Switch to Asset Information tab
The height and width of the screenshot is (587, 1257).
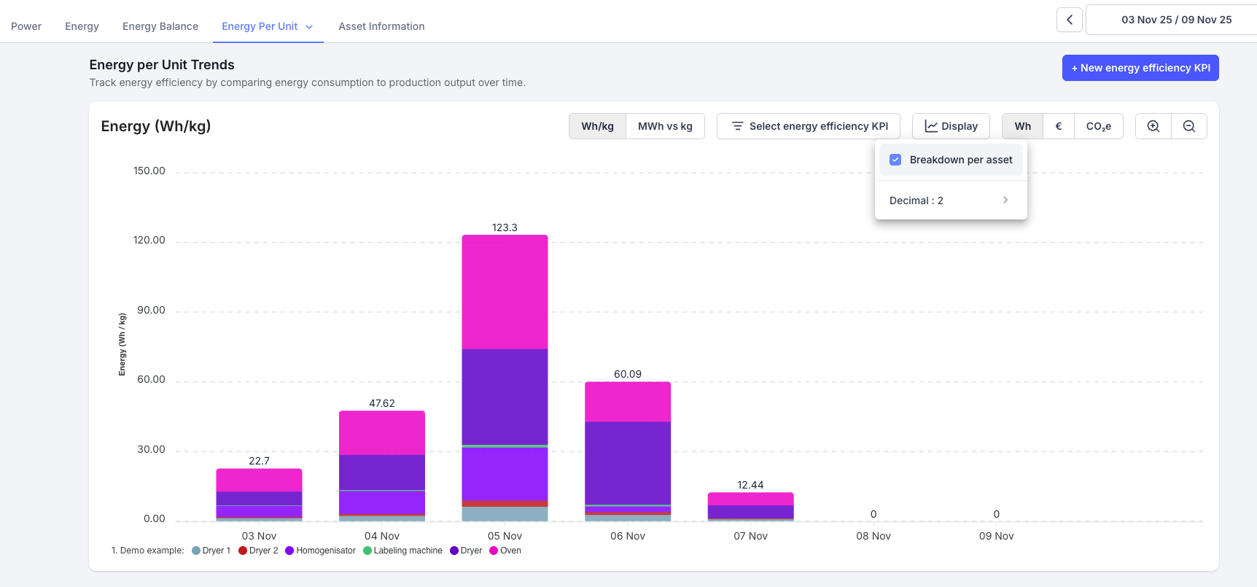pos(381,26)
